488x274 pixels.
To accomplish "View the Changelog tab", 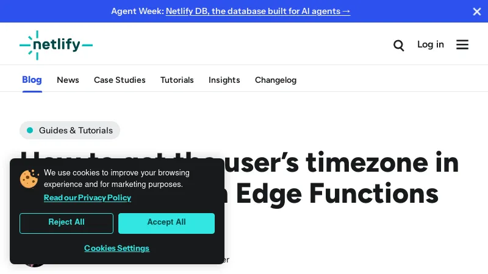I will tap(276, 80).
